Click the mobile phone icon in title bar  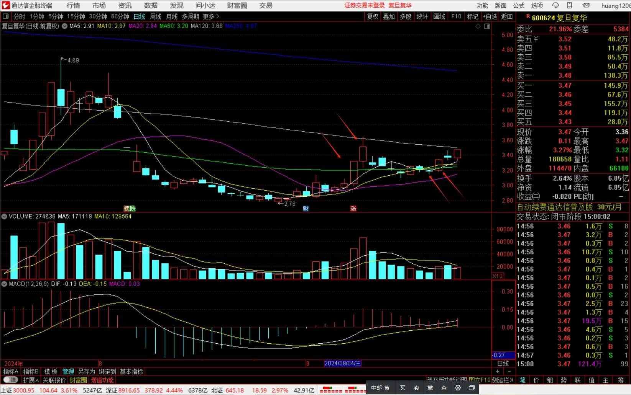pos(570,5)
